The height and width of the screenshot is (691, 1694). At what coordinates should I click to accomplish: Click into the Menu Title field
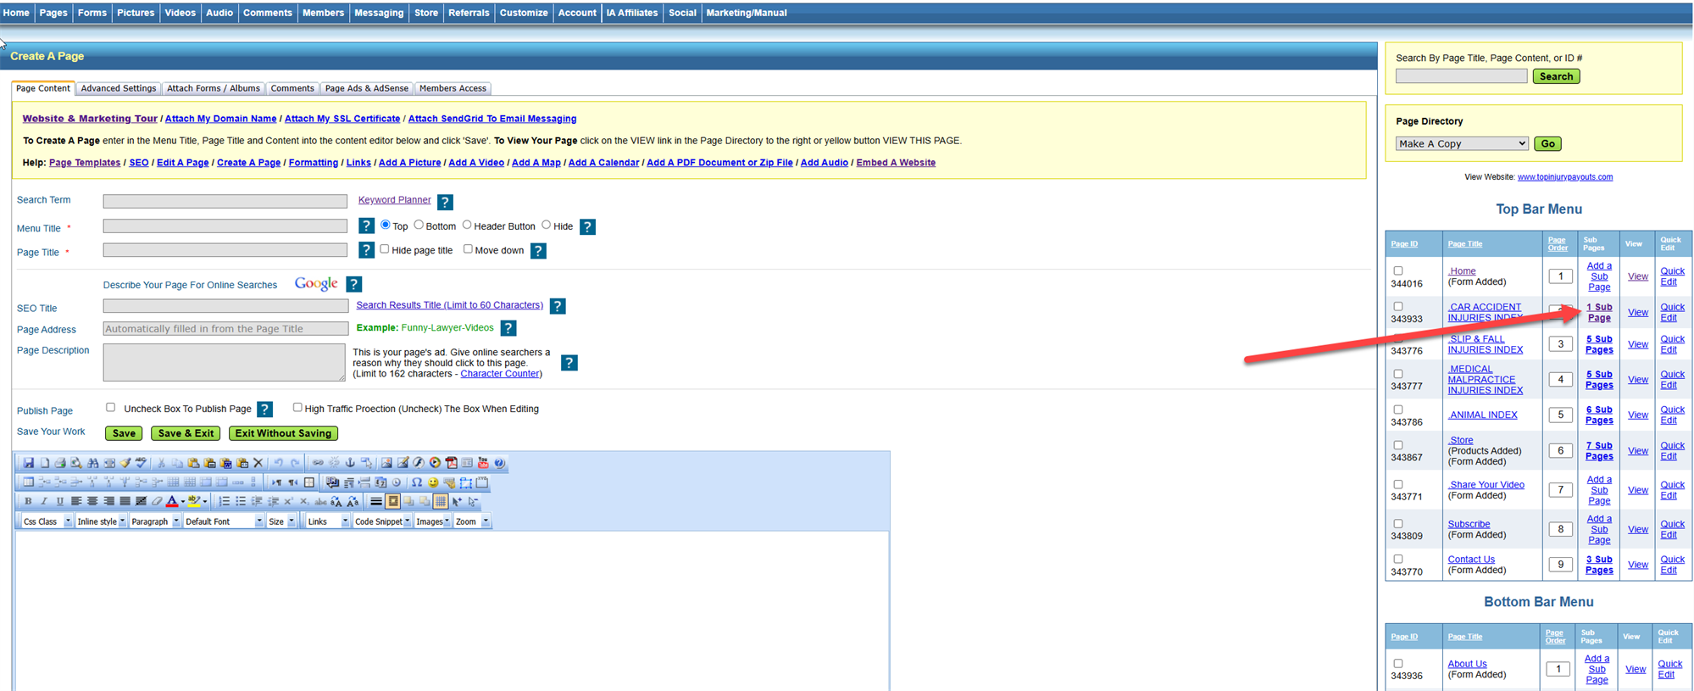tap(225, 226)
